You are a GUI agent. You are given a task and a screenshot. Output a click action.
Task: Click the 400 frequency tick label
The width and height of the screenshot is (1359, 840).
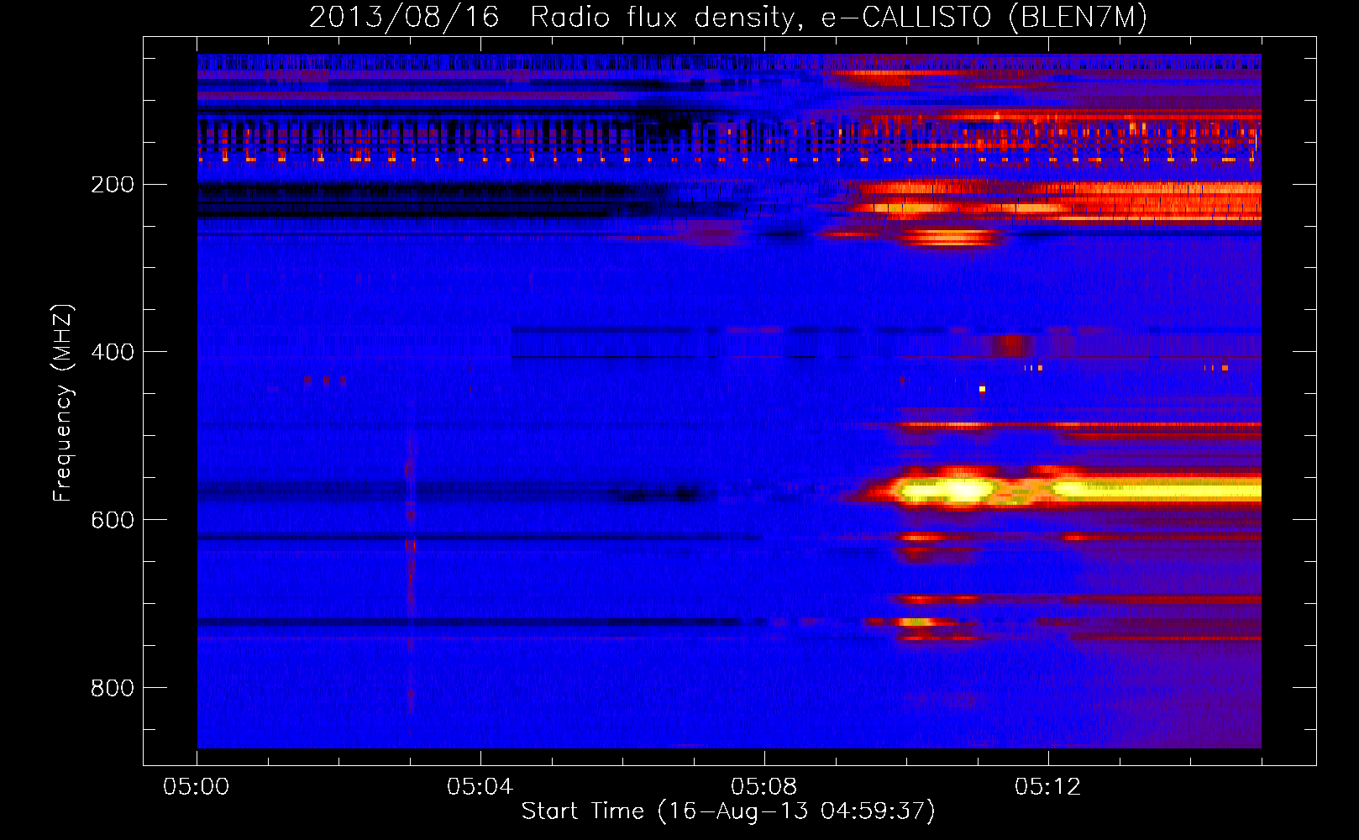pos(113,352)
